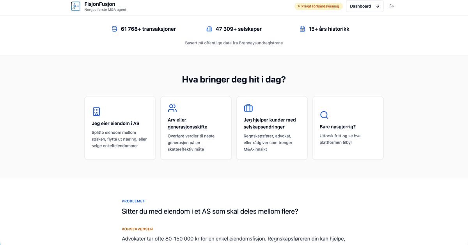This screenshot has height=245, width=468.
Task: Click the 47 309+ selskaper stat
Action: click(239, 29)
